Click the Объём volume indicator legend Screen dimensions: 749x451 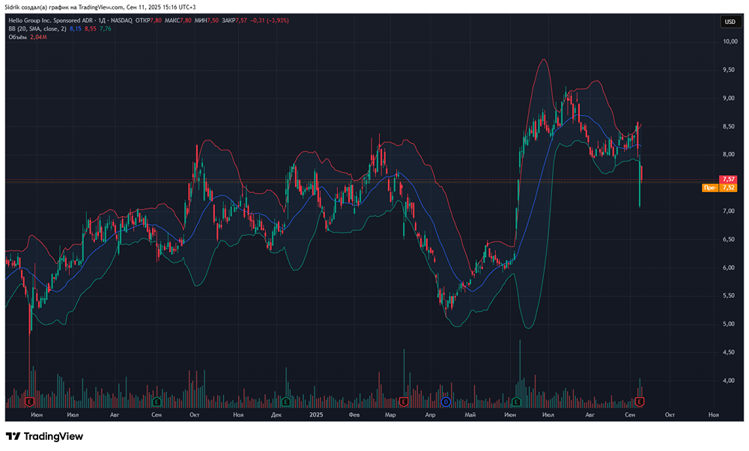[18, 37]
